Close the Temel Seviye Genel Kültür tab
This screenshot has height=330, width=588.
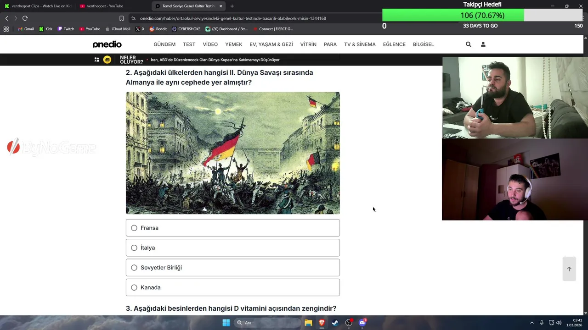click(221, 6)
